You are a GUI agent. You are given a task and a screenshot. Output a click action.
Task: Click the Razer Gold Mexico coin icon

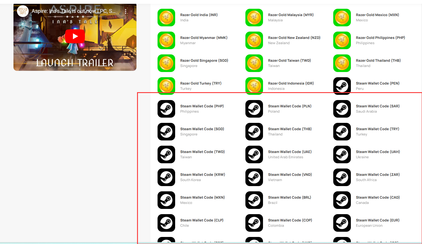(342, 18)
